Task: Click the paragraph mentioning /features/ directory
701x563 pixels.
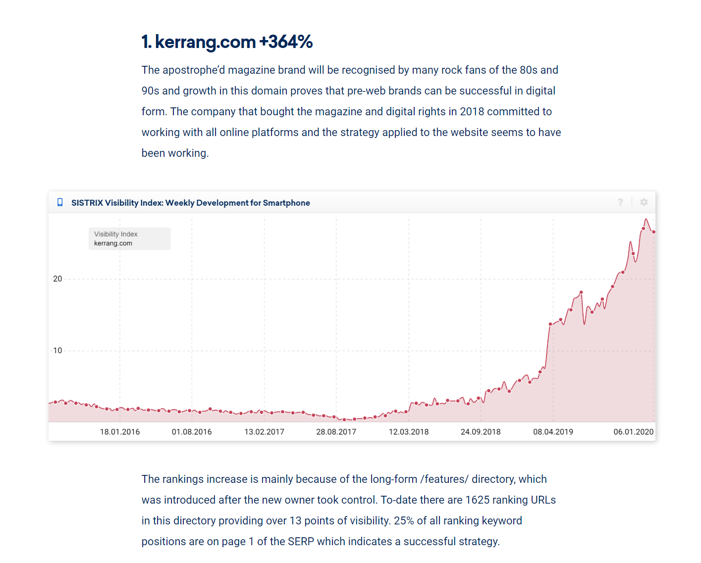Action: pos(349,510)
